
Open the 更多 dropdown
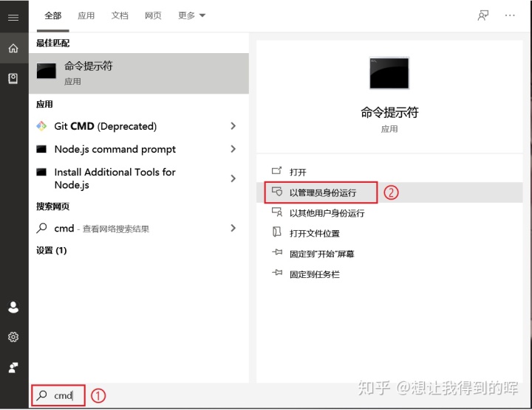click(191, 15)
